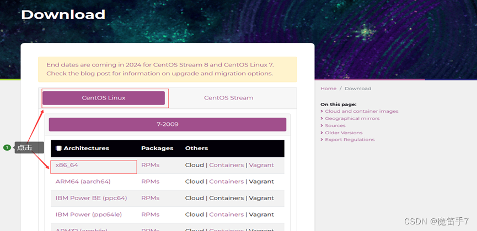This screenshot has height=231, width=477.
Task: Click Vagrant text in the ppc64le row
Action: click(x=261, y=215)
